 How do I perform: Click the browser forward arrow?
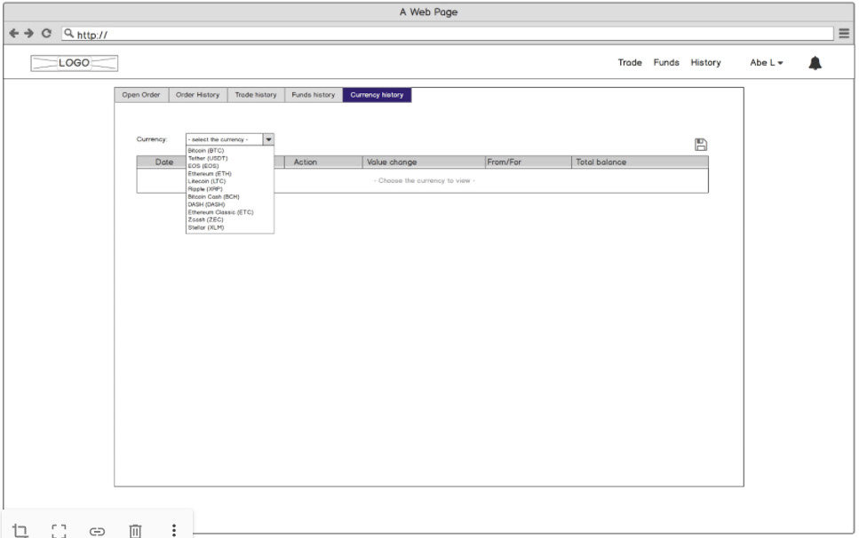29,34
